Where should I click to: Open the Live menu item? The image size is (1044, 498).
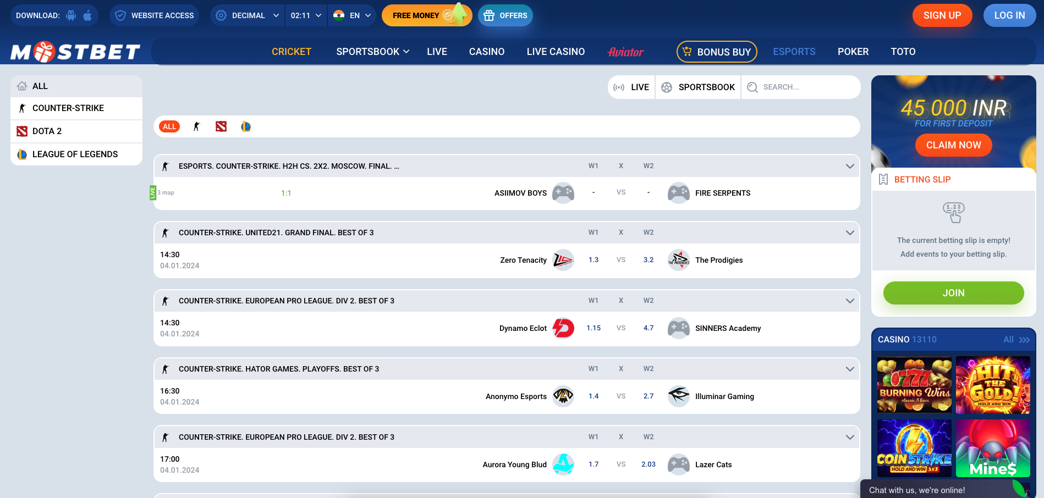pyautogui.click(x=437, y=52)
